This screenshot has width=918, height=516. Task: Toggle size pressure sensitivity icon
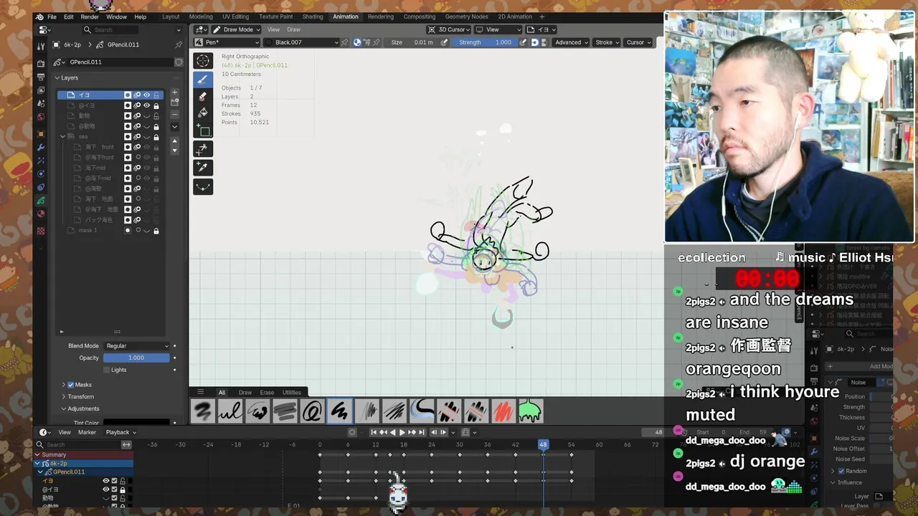click(445, 42)
